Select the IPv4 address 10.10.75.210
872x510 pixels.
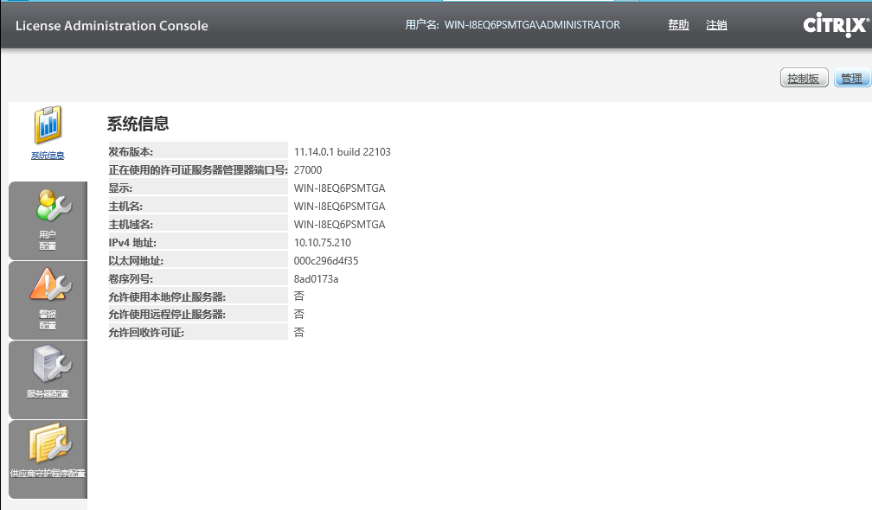tap(323, 243)
